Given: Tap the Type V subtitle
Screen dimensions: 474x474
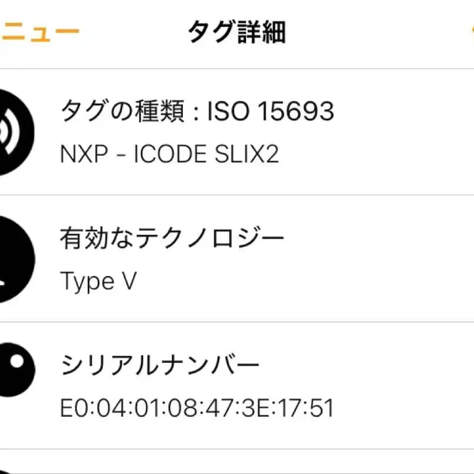Looking at the screenshot, I should click(x=98, y=282).
